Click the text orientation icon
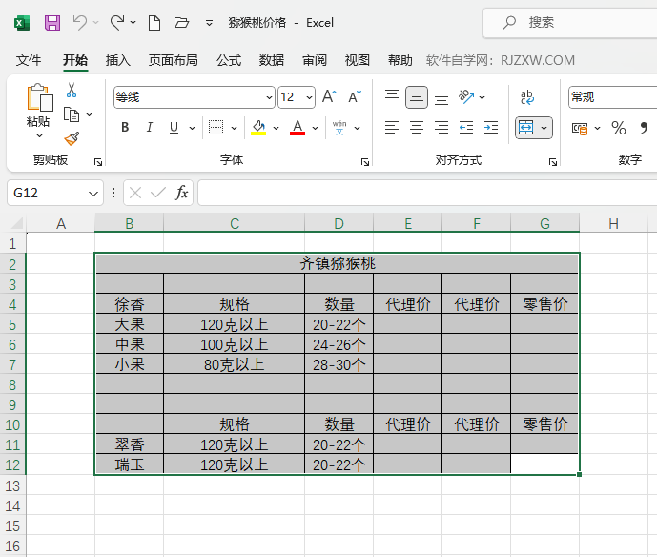The width and height of the screenshot is (657, 557). pos(466,96)
